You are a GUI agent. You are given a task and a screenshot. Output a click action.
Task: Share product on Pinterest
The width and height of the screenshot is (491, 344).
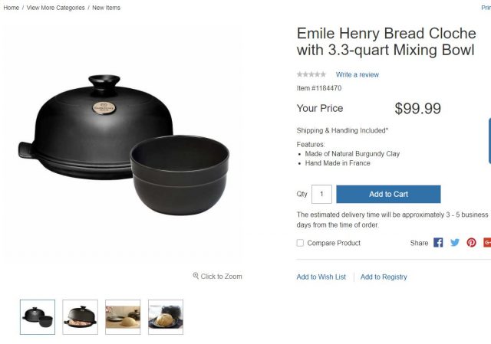coord(471,243)
